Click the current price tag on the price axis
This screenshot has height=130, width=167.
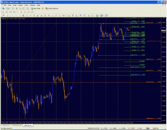[x=164, y=30]
